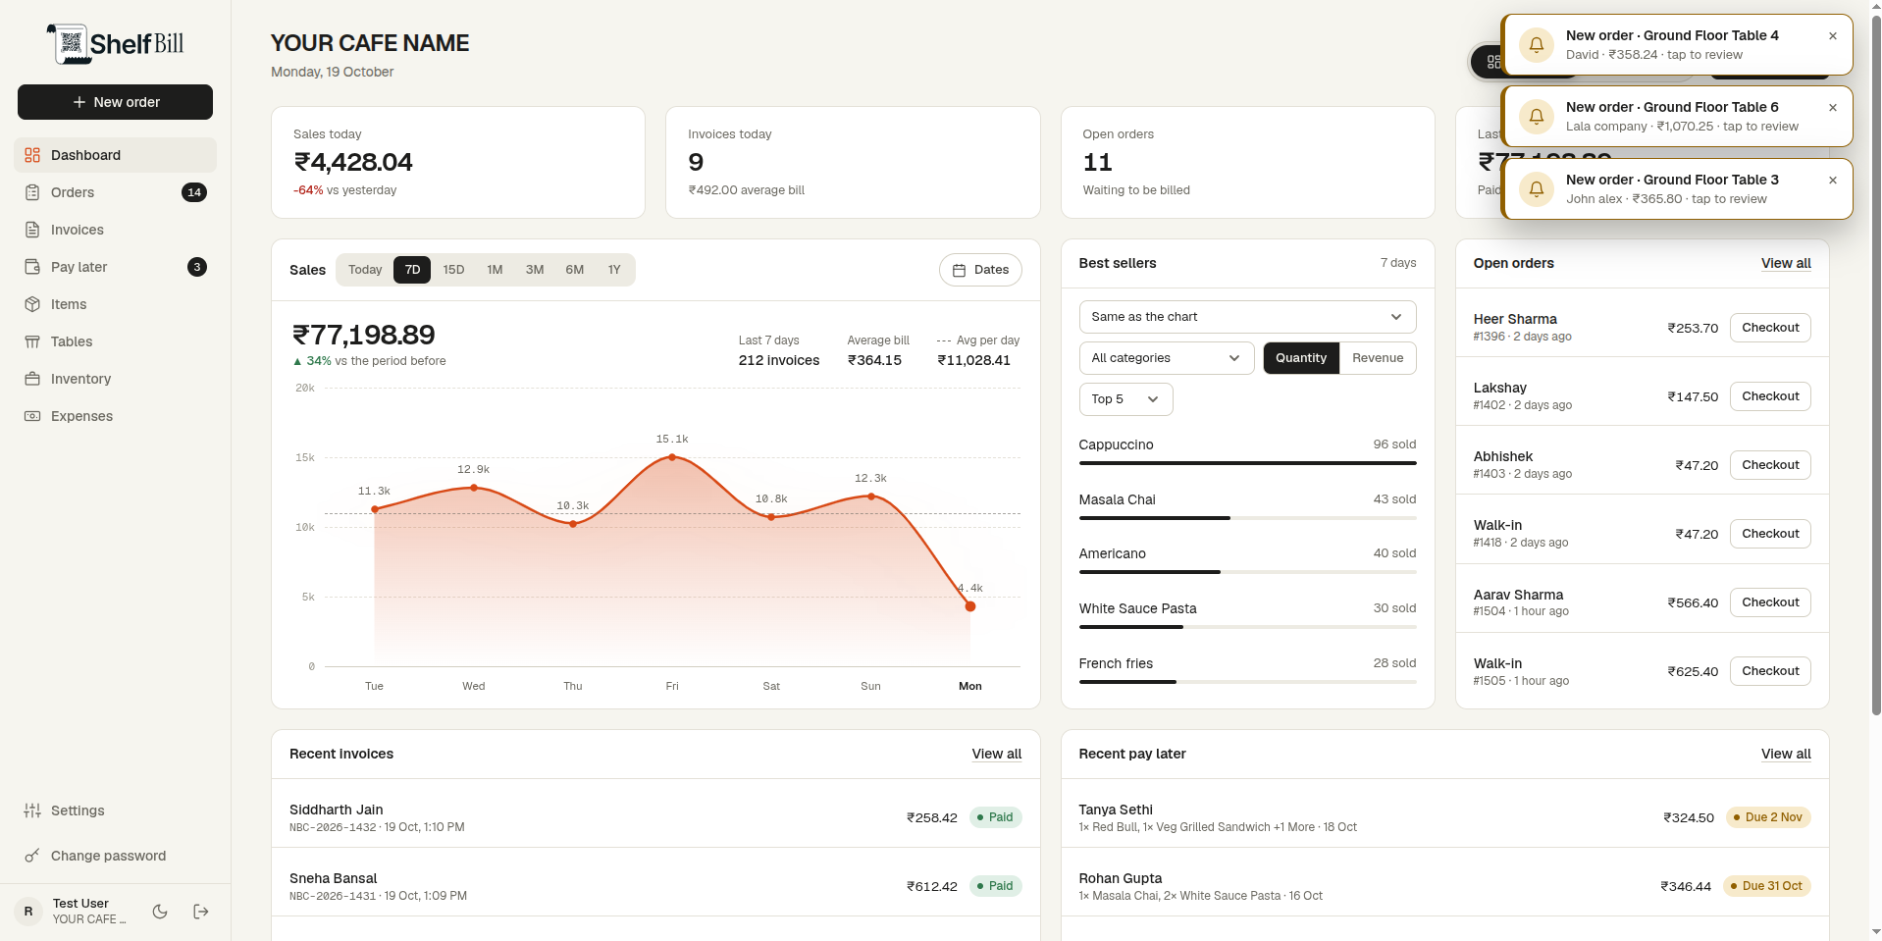
Task: Select the 1Y sales range
Action: (614, 270)
